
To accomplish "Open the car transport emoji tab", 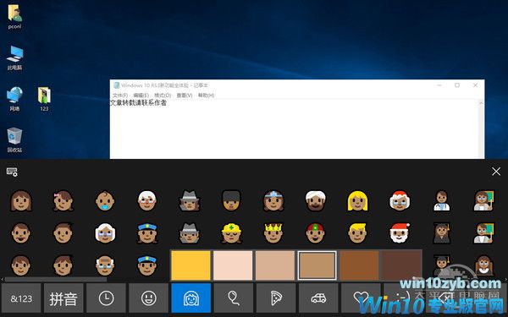I will pyautogui.click(x=318, y=298).
